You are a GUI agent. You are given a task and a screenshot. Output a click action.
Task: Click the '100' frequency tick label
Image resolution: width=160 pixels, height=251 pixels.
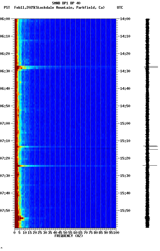tap(117, 233)
